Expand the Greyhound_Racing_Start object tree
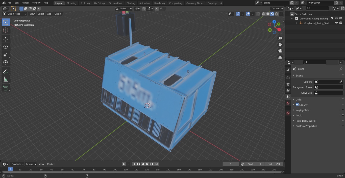This screenshot has height=178, width=345. pyautogui.click(x=297, y=23)
